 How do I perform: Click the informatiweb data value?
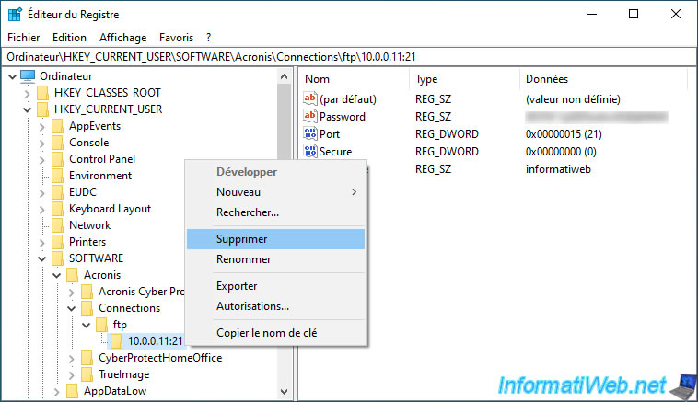point(558,169)
